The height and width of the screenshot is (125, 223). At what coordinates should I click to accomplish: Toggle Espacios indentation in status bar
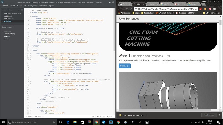click(x=110, y=117)
